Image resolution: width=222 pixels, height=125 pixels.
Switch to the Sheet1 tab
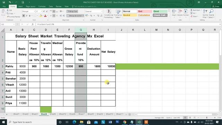[16, 114]
